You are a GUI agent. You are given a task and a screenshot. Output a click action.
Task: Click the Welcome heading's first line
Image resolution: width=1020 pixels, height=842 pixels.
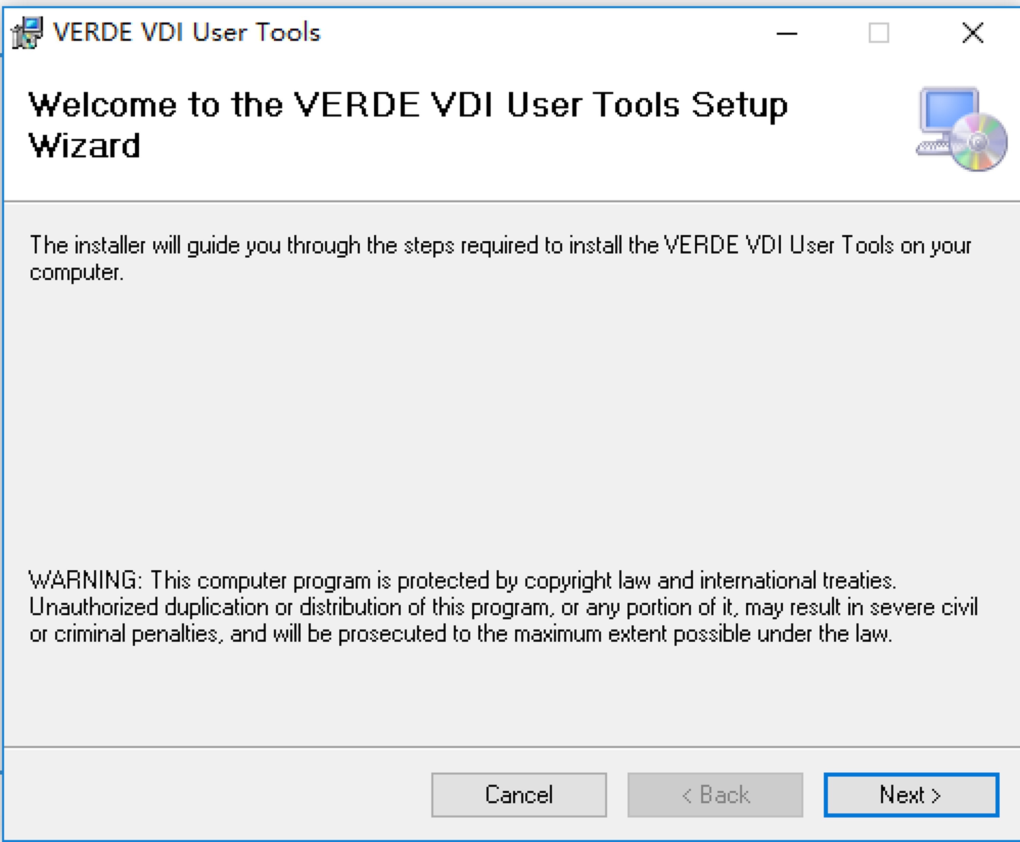[408, 106]
